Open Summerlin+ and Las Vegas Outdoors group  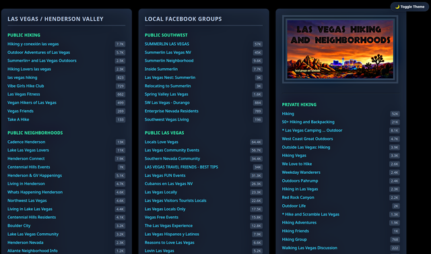pos(42,61)
